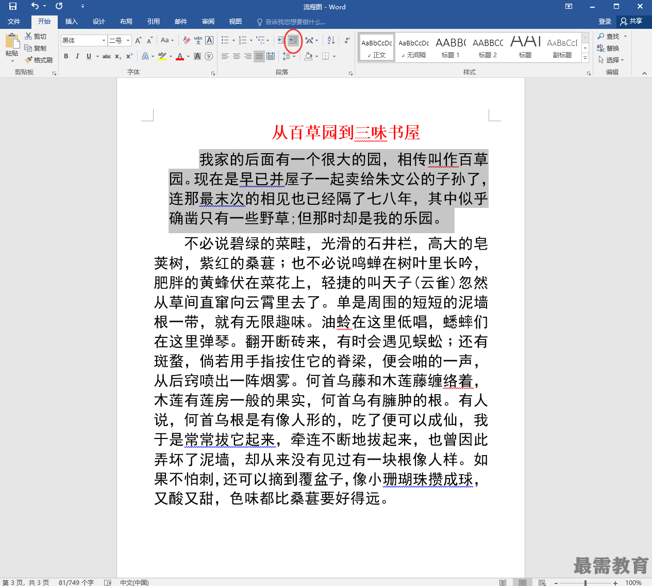
Task: Sort text with the A-Z sort icon
Action: (x=331, y=40)
